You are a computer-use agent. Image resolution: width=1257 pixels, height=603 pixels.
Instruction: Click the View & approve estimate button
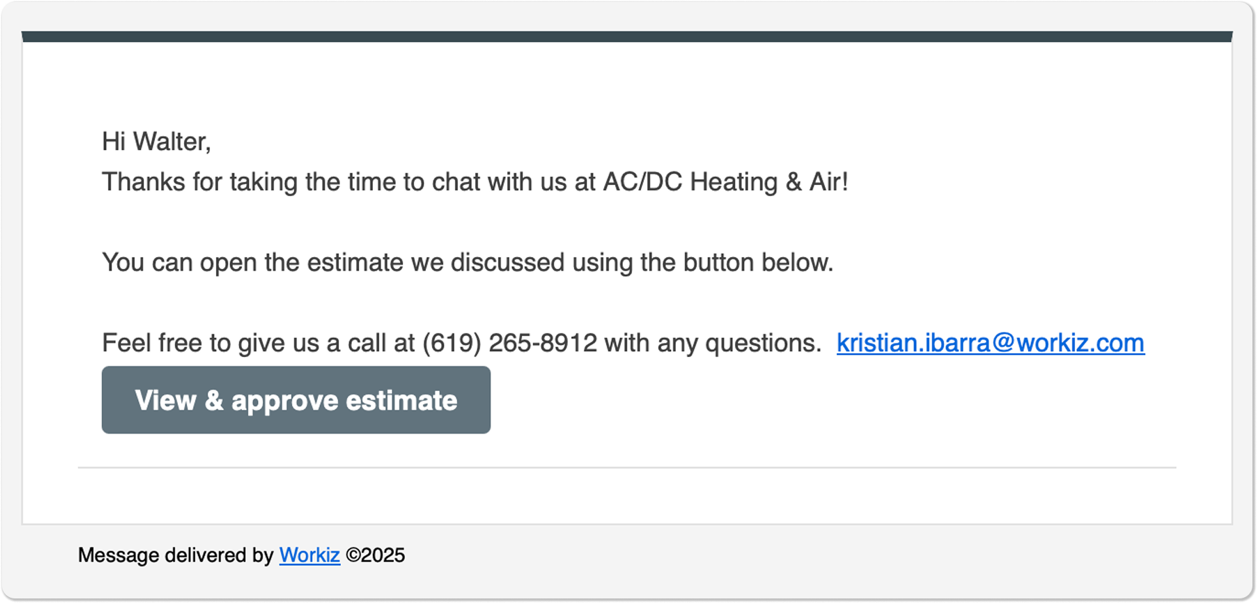coord(296,400)
